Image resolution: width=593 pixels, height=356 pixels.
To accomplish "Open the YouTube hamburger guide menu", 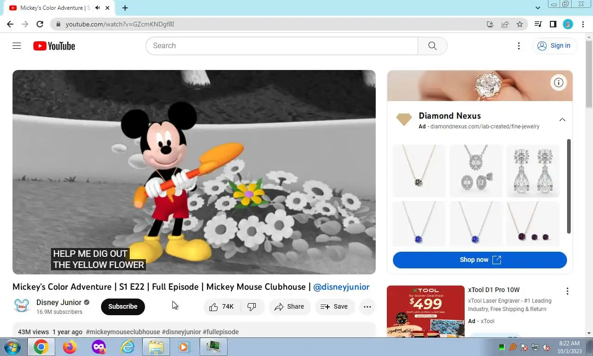I will (17, 45).
